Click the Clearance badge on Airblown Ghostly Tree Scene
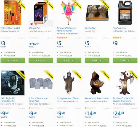 (x=134, y=75)
